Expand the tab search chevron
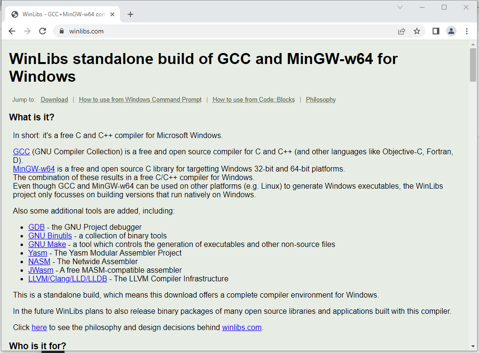This screenshot has height=353, width=479. coord(400,7)
